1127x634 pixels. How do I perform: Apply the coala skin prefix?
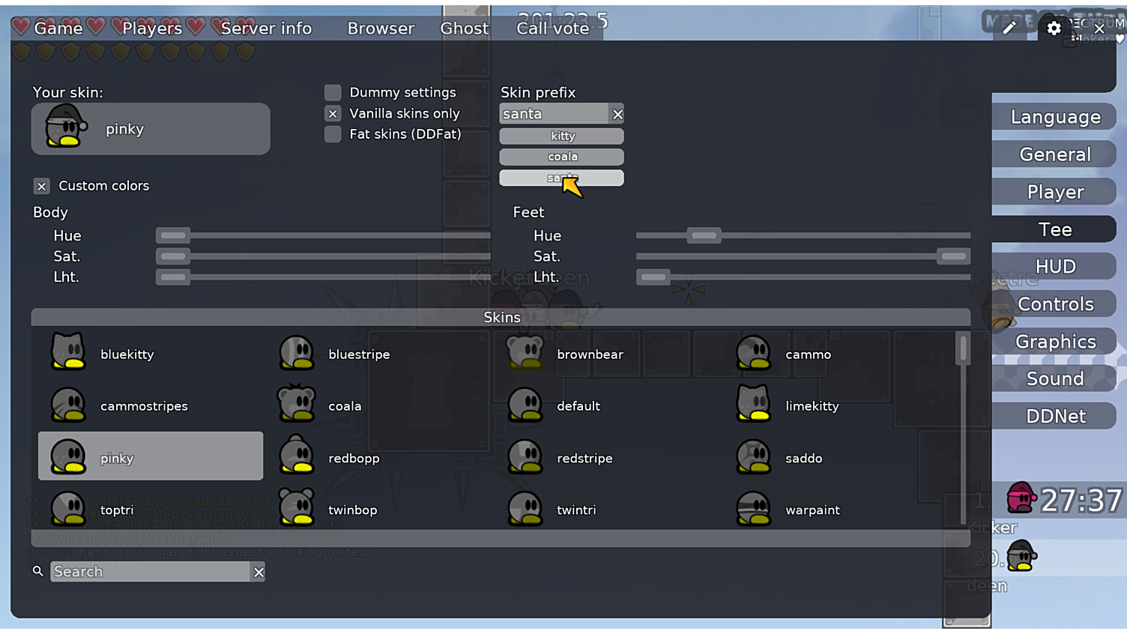[x=561, y=157]
